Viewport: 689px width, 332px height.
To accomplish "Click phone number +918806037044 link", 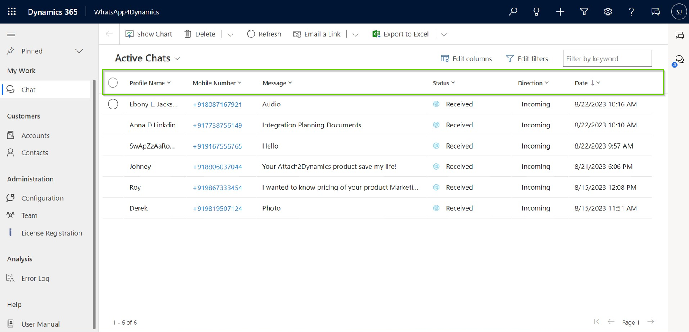I will point(217,167).
